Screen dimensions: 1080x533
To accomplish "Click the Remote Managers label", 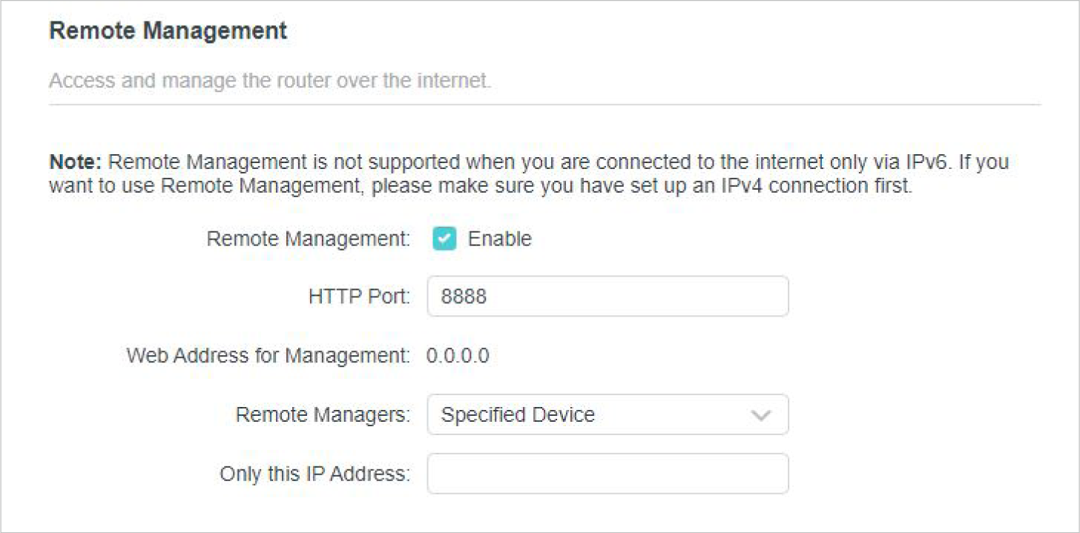I will tap(323, 414).
